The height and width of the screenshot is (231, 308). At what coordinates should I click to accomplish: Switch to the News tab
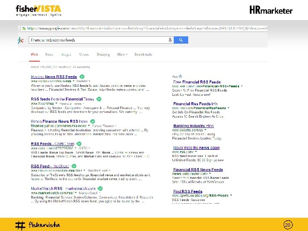coord(49,54)
